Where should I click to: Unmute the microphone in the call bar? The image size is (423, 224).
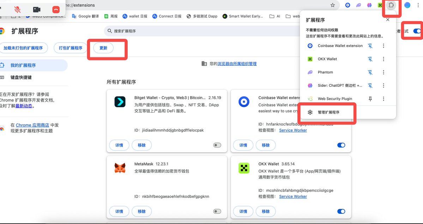18,10
